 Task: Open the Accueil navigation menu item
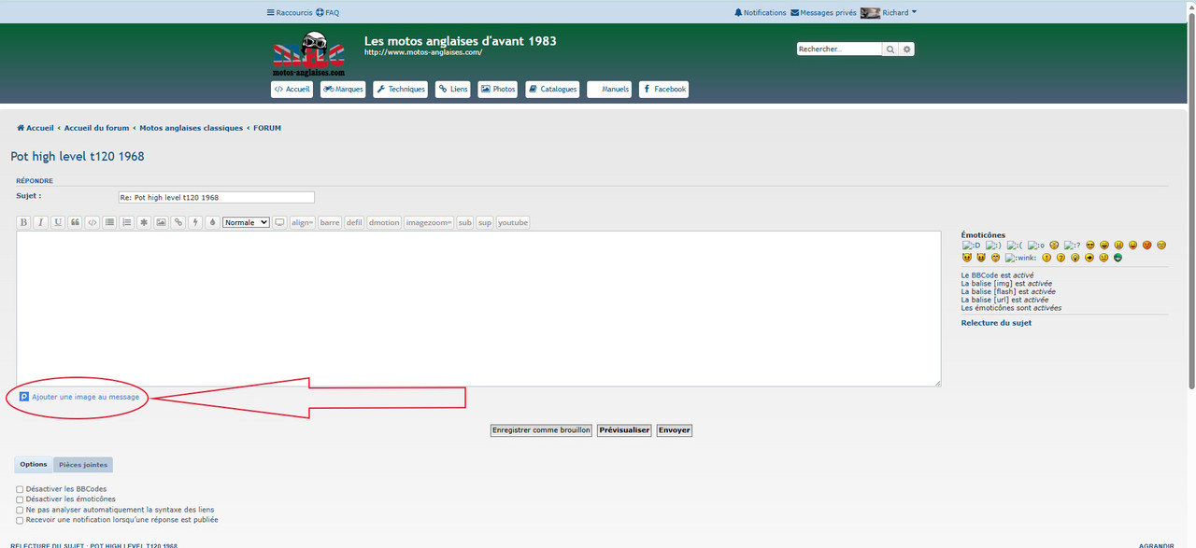pyautogui.click(x=292, y=90)
